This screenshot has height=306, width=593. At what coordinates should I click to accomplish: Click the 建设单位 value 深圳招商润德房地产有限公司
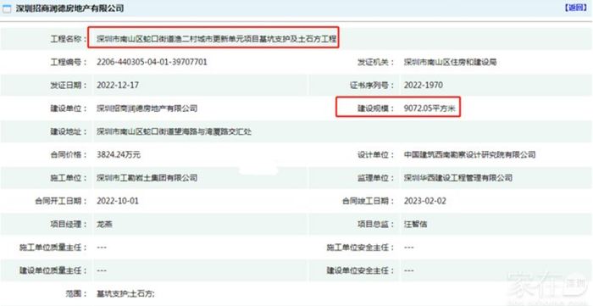147,108
